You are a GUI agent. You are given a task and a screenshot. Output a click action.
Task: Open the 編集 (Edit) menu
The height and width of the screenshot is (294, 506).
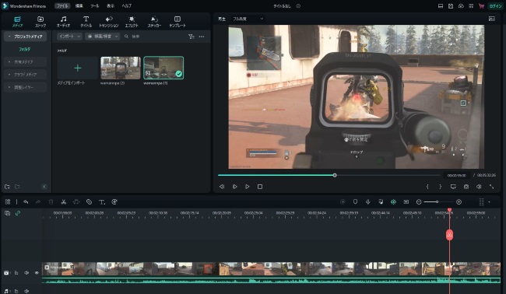click(79, 5)
